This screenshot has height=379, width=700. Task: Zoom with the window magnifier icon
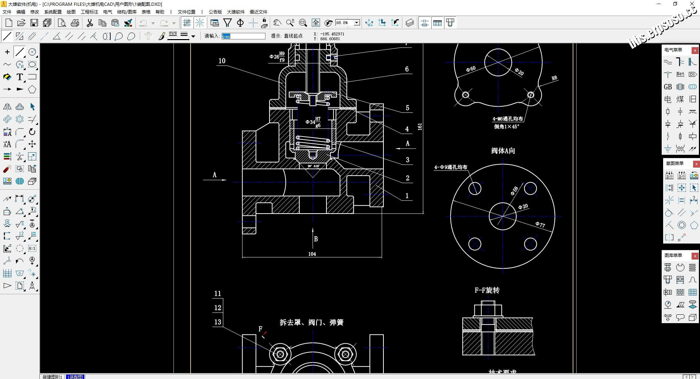(303, 23)
